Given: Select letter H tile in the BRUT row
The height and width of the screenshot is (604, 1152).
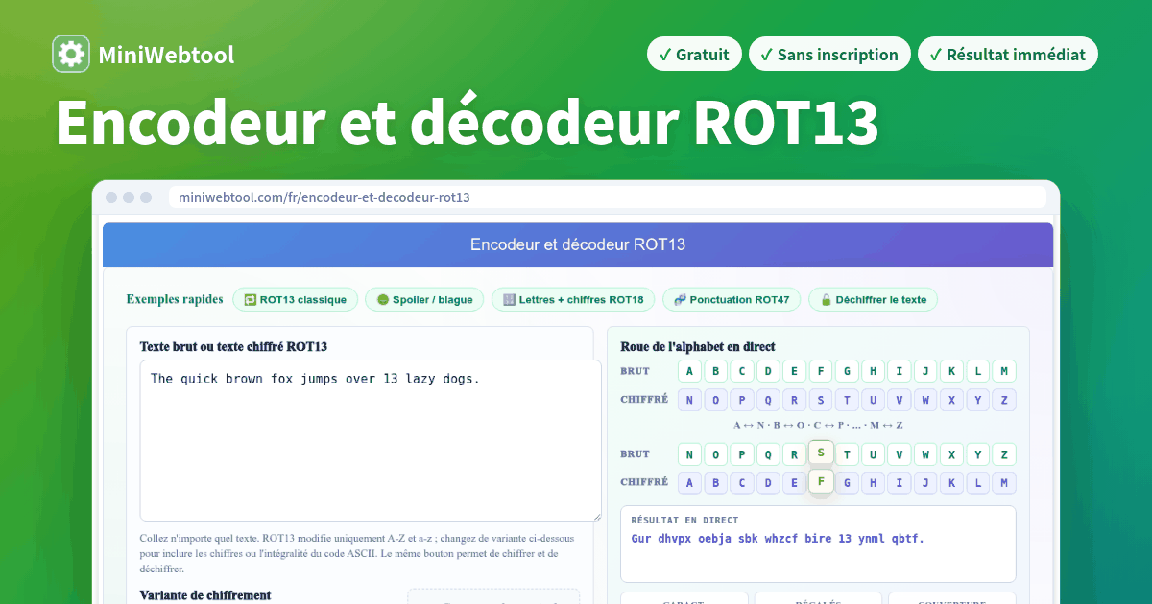Looking at the screenshot, I should click(873, 371).
